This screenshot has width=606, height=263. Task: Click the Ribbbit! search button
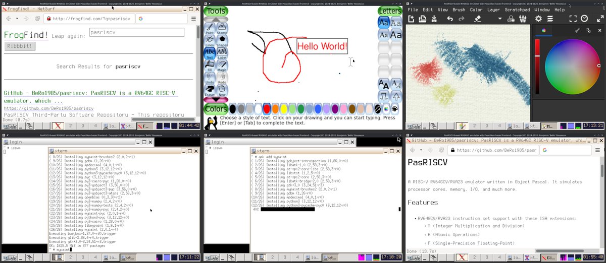[x=20, y=46]
